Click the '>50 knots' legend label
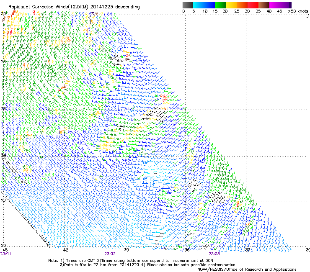This screenshot has width=310, height=272. click(298, 11)
